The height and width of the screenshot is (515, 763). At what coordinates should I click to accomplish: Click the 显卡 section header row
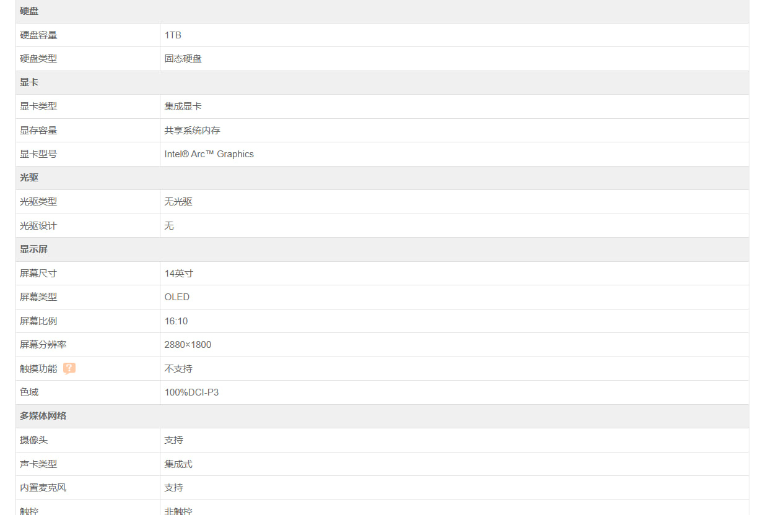29,82
